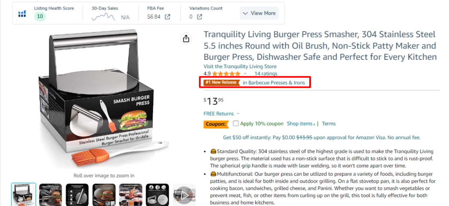Viewport: 449px width, 206px height.
Task: Click the share icon above product image
Action: coord(186,38)
